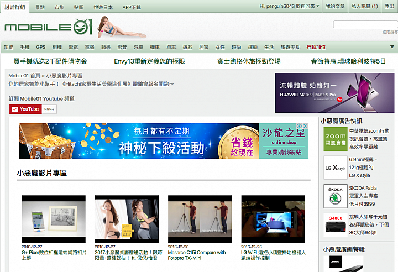398x272 pixels.
Task: Open the APP下載 tab
Action: click(132, 7)
